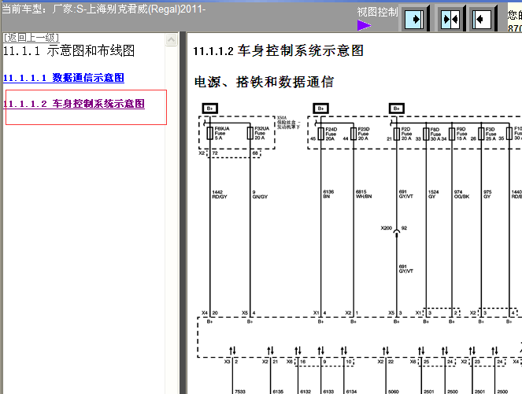Click wire label 1442 RD/GY
This screenshot has height=394, width=522.
[x=220, y=194]
